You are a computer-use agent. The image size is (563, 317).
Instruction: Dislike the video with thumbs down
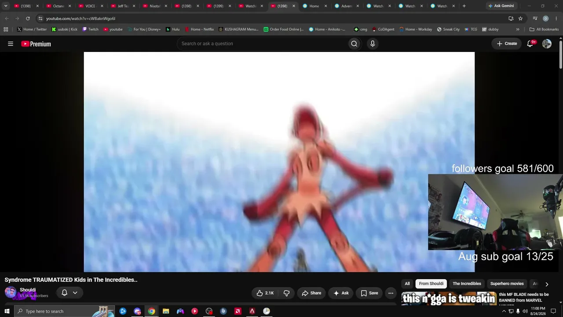coord(287,293)
